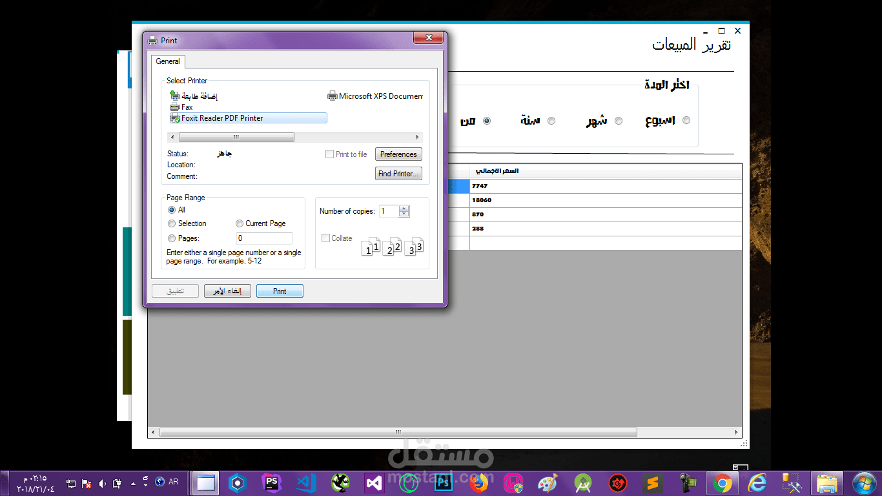Click the volume speaker tray icon
Viewport: 882px width, 496px height.
coord(101,483)
